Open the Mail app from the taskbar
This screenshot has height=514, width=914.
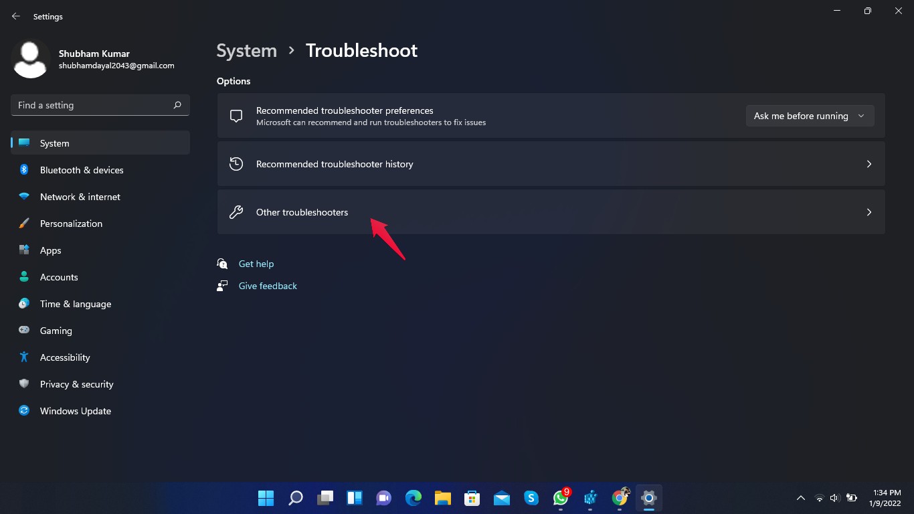pos(501,498)
